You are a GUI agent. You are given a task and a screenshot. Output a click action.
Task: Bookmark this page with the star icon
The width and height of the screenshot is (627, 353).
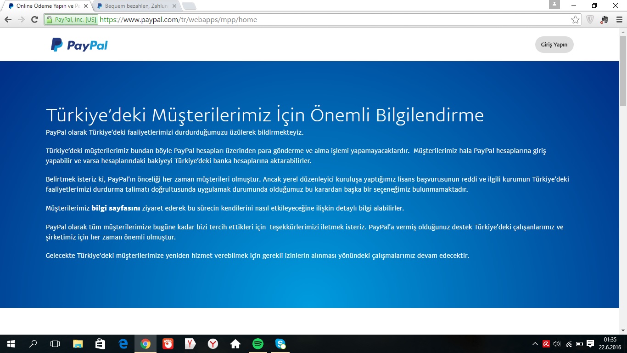pyautogui.click(x=575, y=20)
